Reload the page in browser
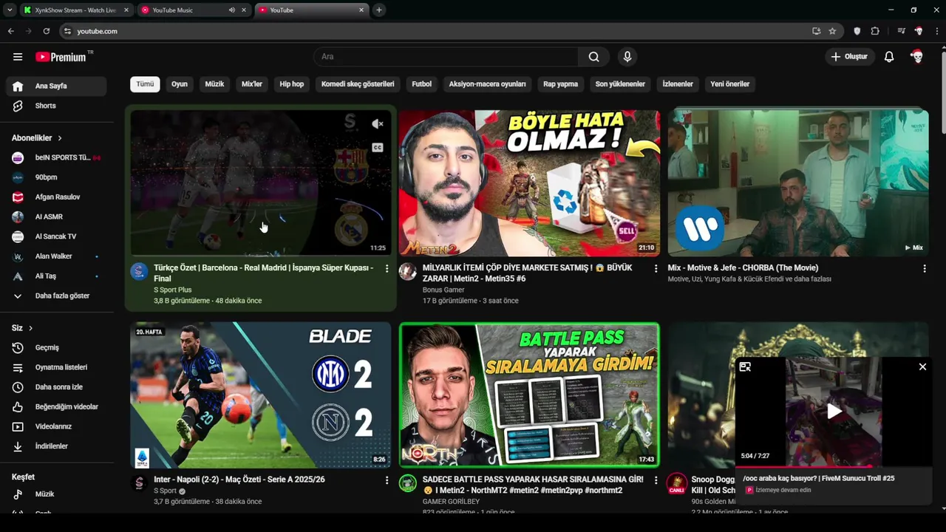Viewport: 946px width, 532px height. coord(47,31)
